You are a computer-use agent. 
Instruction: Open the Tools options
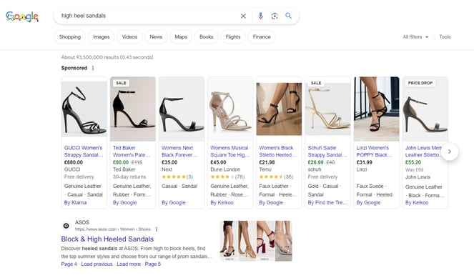tap(445, 37)
